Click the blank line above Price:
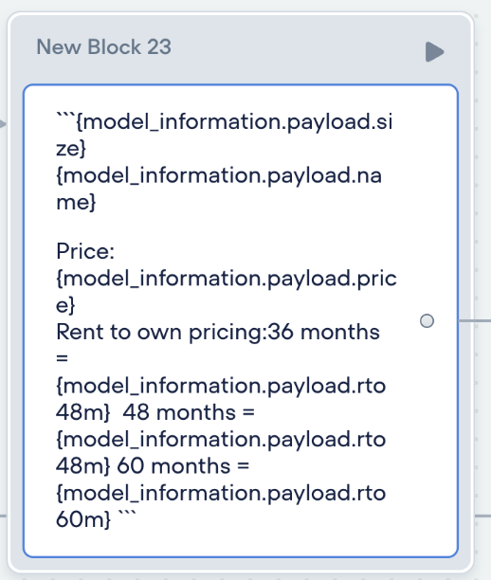The image size is (491, 580). click(222, 227)
